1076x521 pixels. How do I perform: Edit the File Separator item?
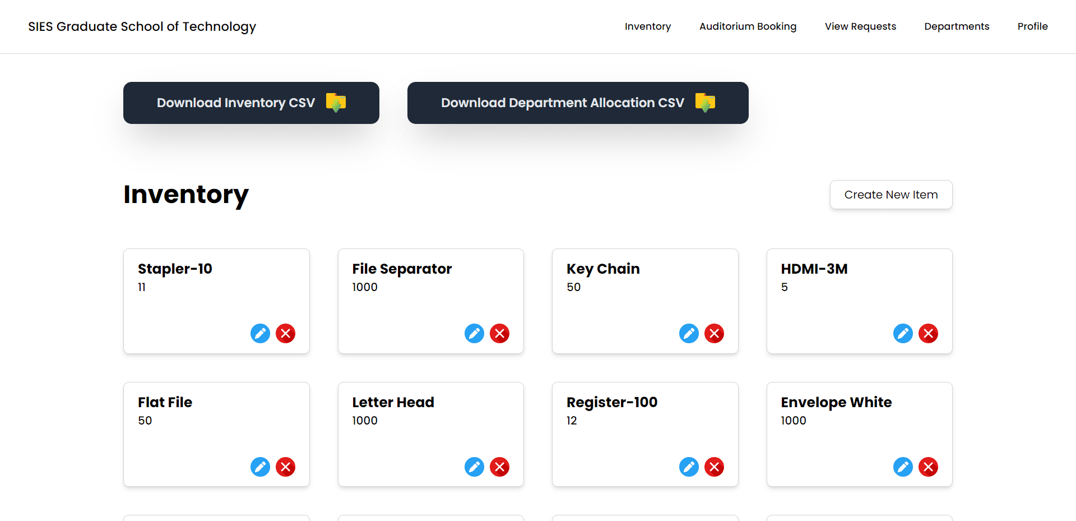click(x=475, y=334)
